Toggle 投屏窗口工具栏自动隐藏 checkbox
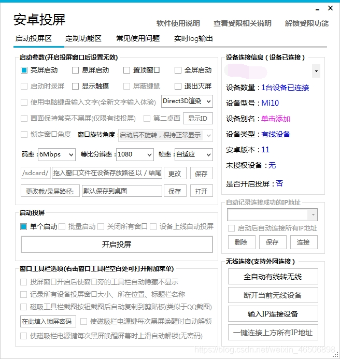This screenshot has width=340, height=359. coord(24,282)
